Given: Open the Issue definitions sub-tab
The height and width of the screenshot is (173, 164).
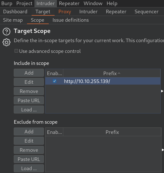Looking at the screenshot, I should click(x=71, y=20).
